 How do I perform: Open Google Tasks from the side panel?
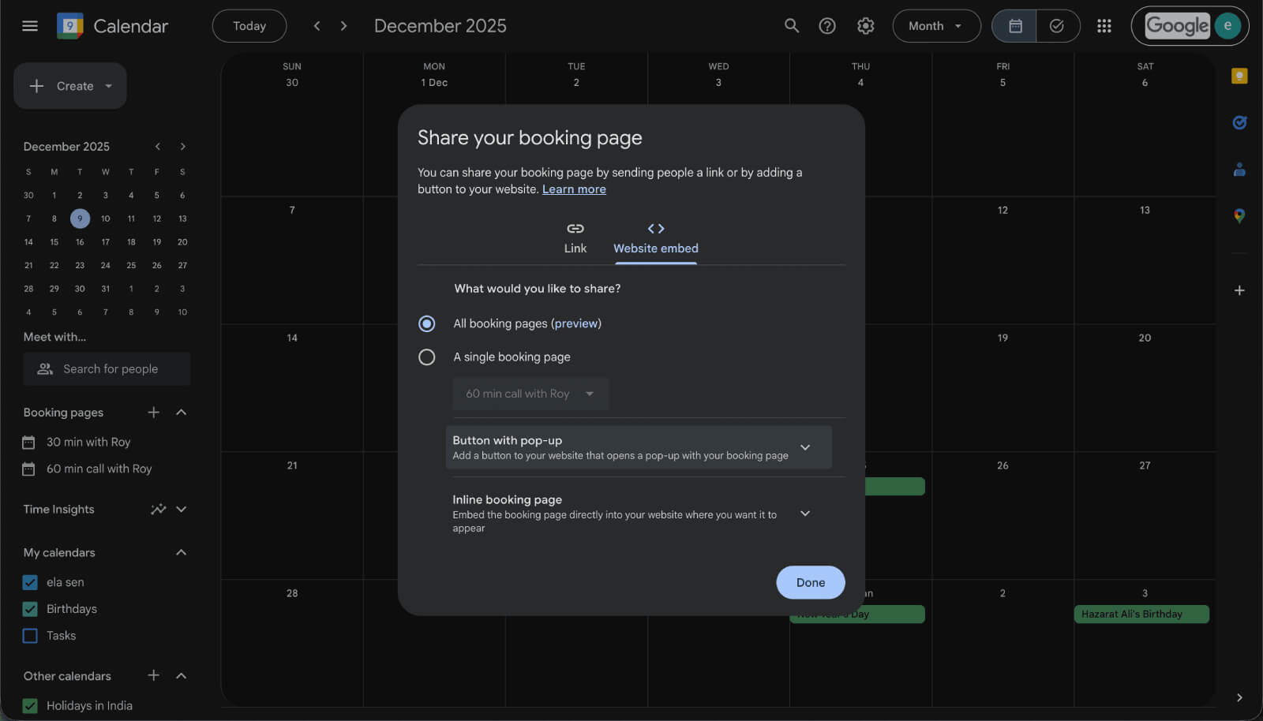point(1239,122)
